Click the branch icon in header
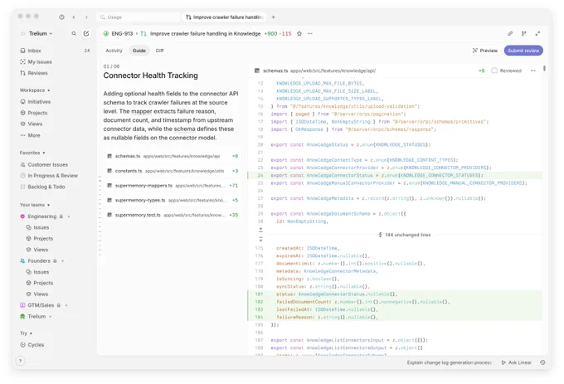564x384 pixels. pyautogui.click(x=523, y=33)
